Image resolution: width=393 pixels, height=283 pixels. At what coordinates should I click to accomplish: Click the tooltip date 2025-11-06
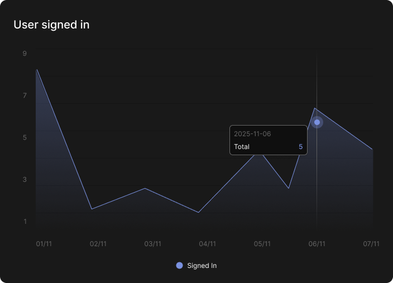[x=252, y=134]
